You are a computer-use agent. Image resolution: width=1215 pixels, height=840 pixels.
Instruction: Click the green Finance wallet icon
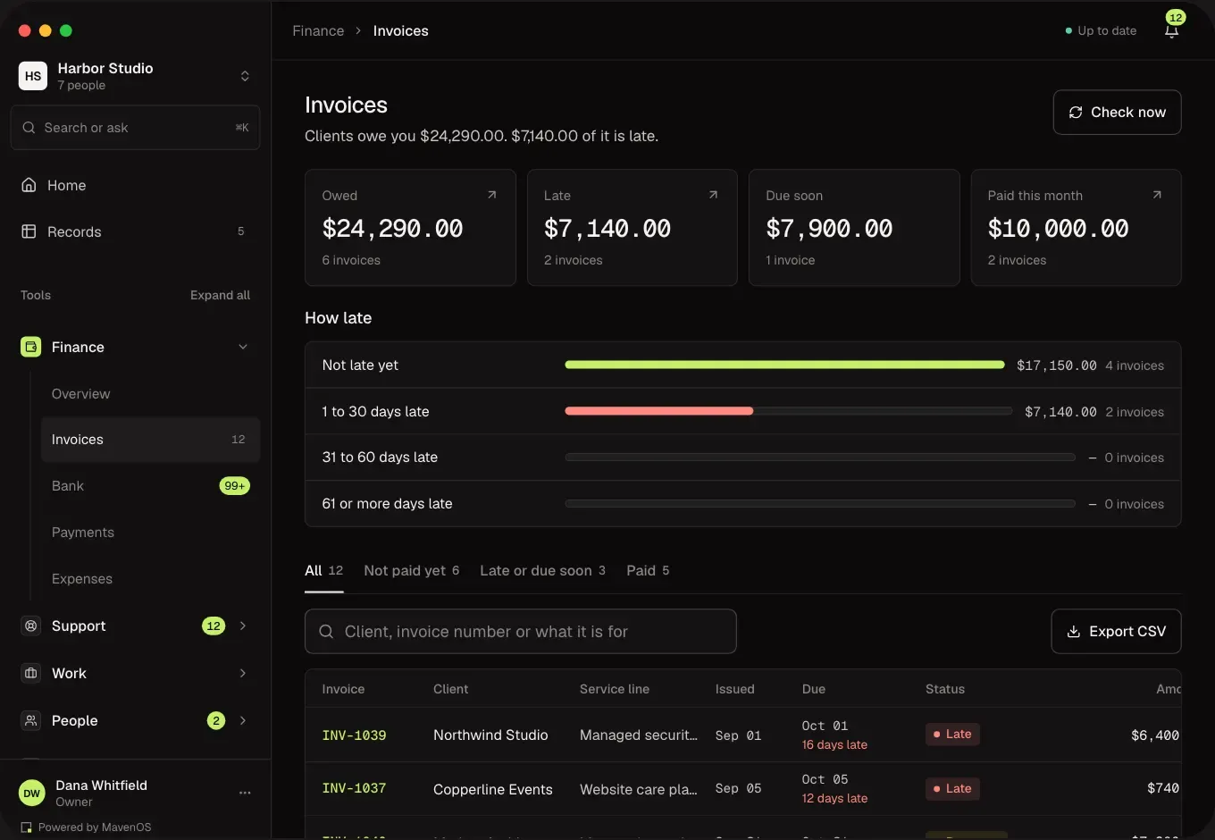point(31,347)
